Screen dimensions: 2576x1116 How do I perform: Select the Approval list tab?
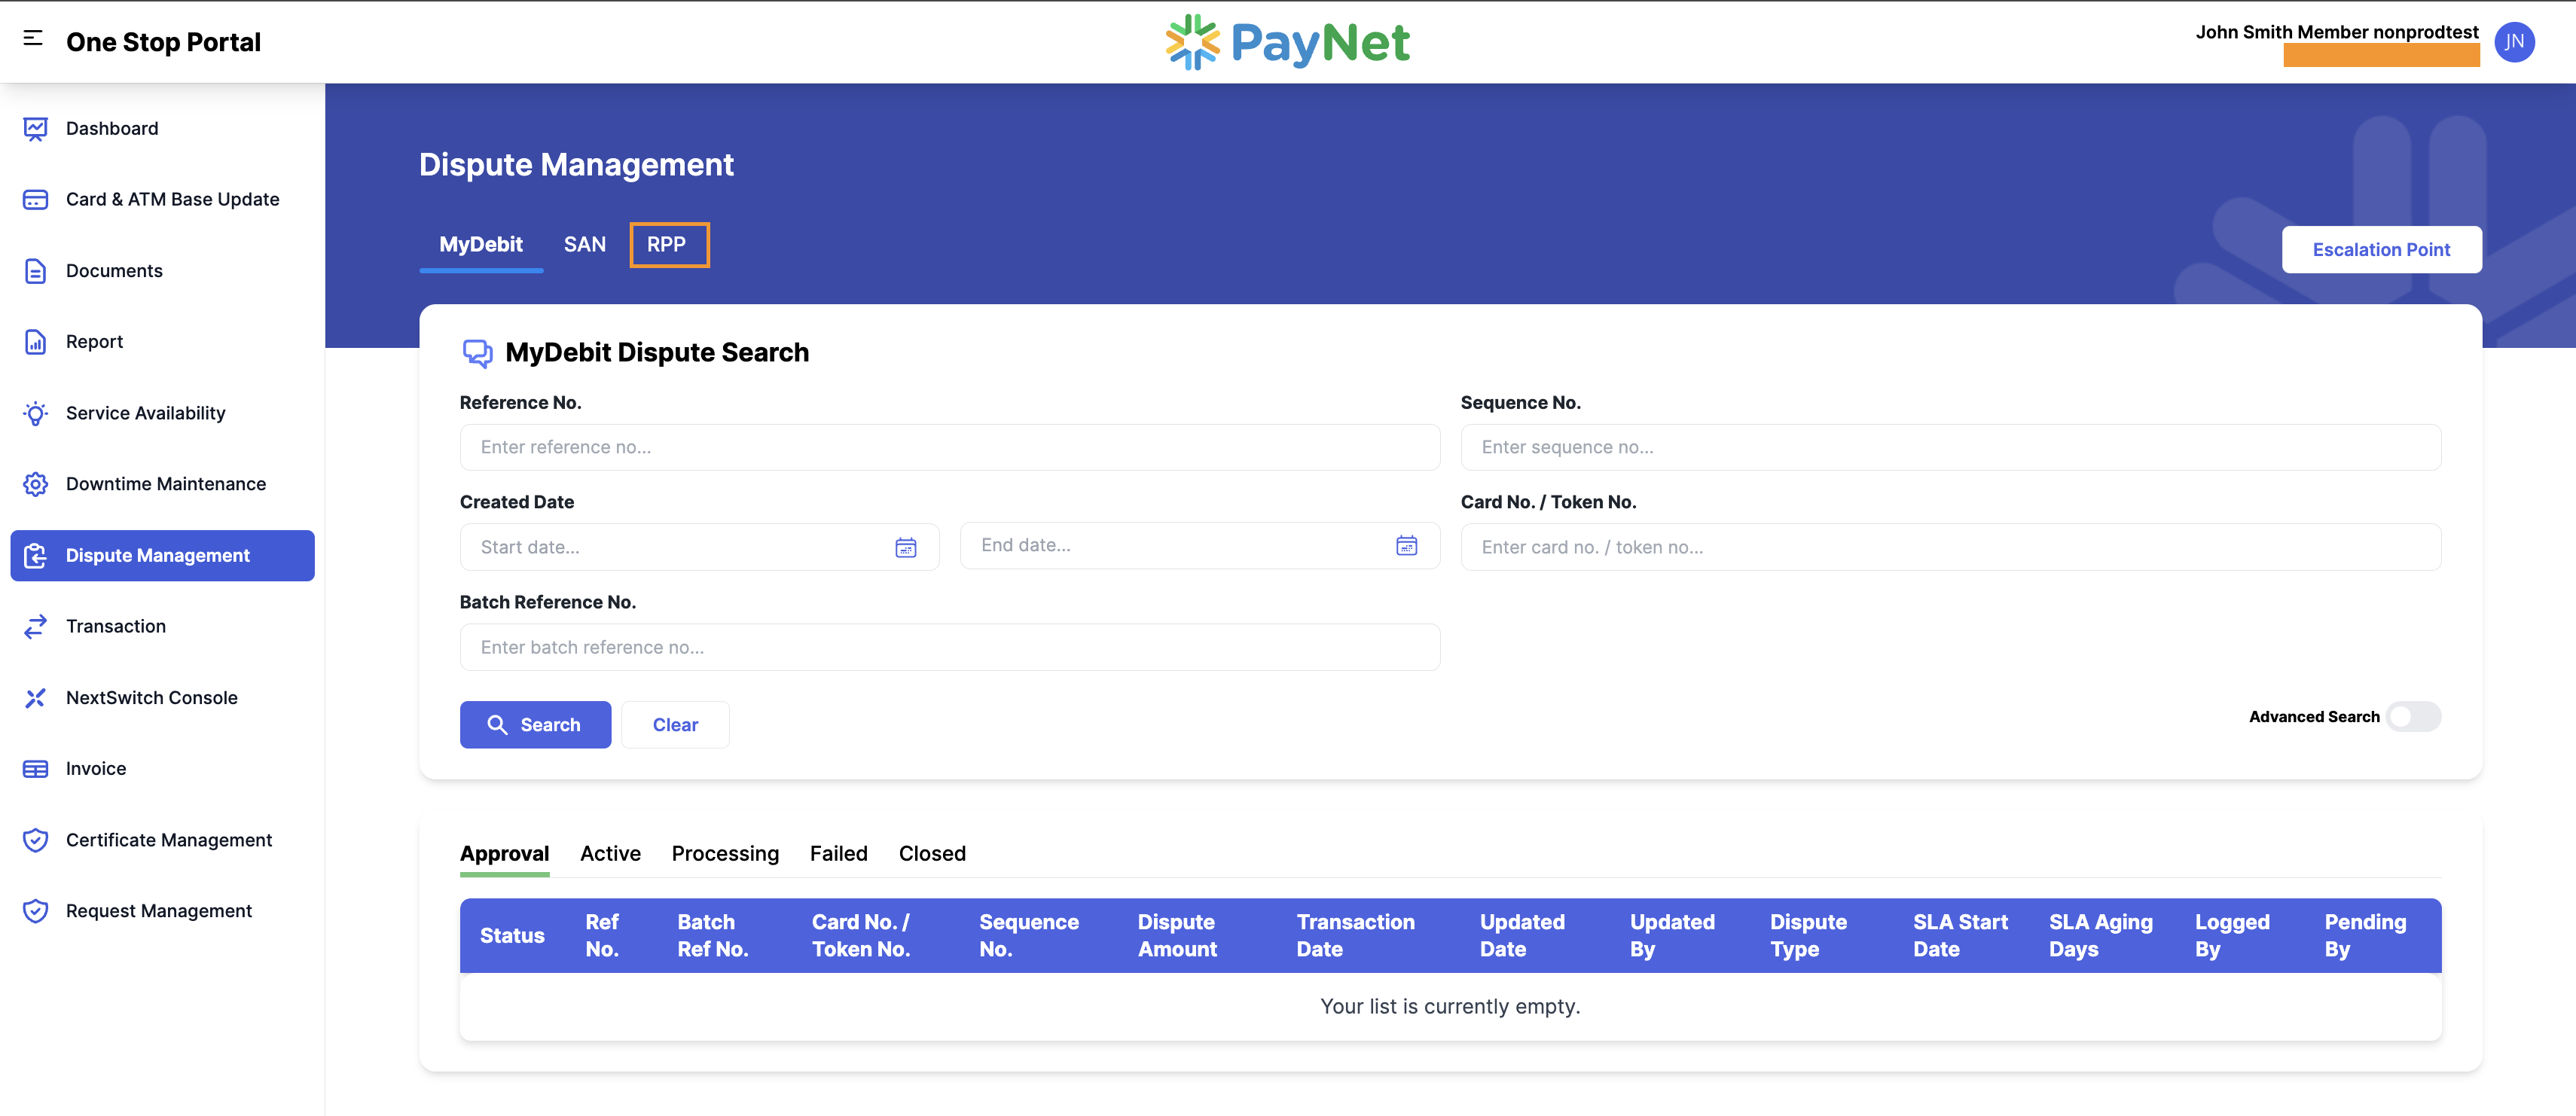pyautogui.click(x=505, y=854)
